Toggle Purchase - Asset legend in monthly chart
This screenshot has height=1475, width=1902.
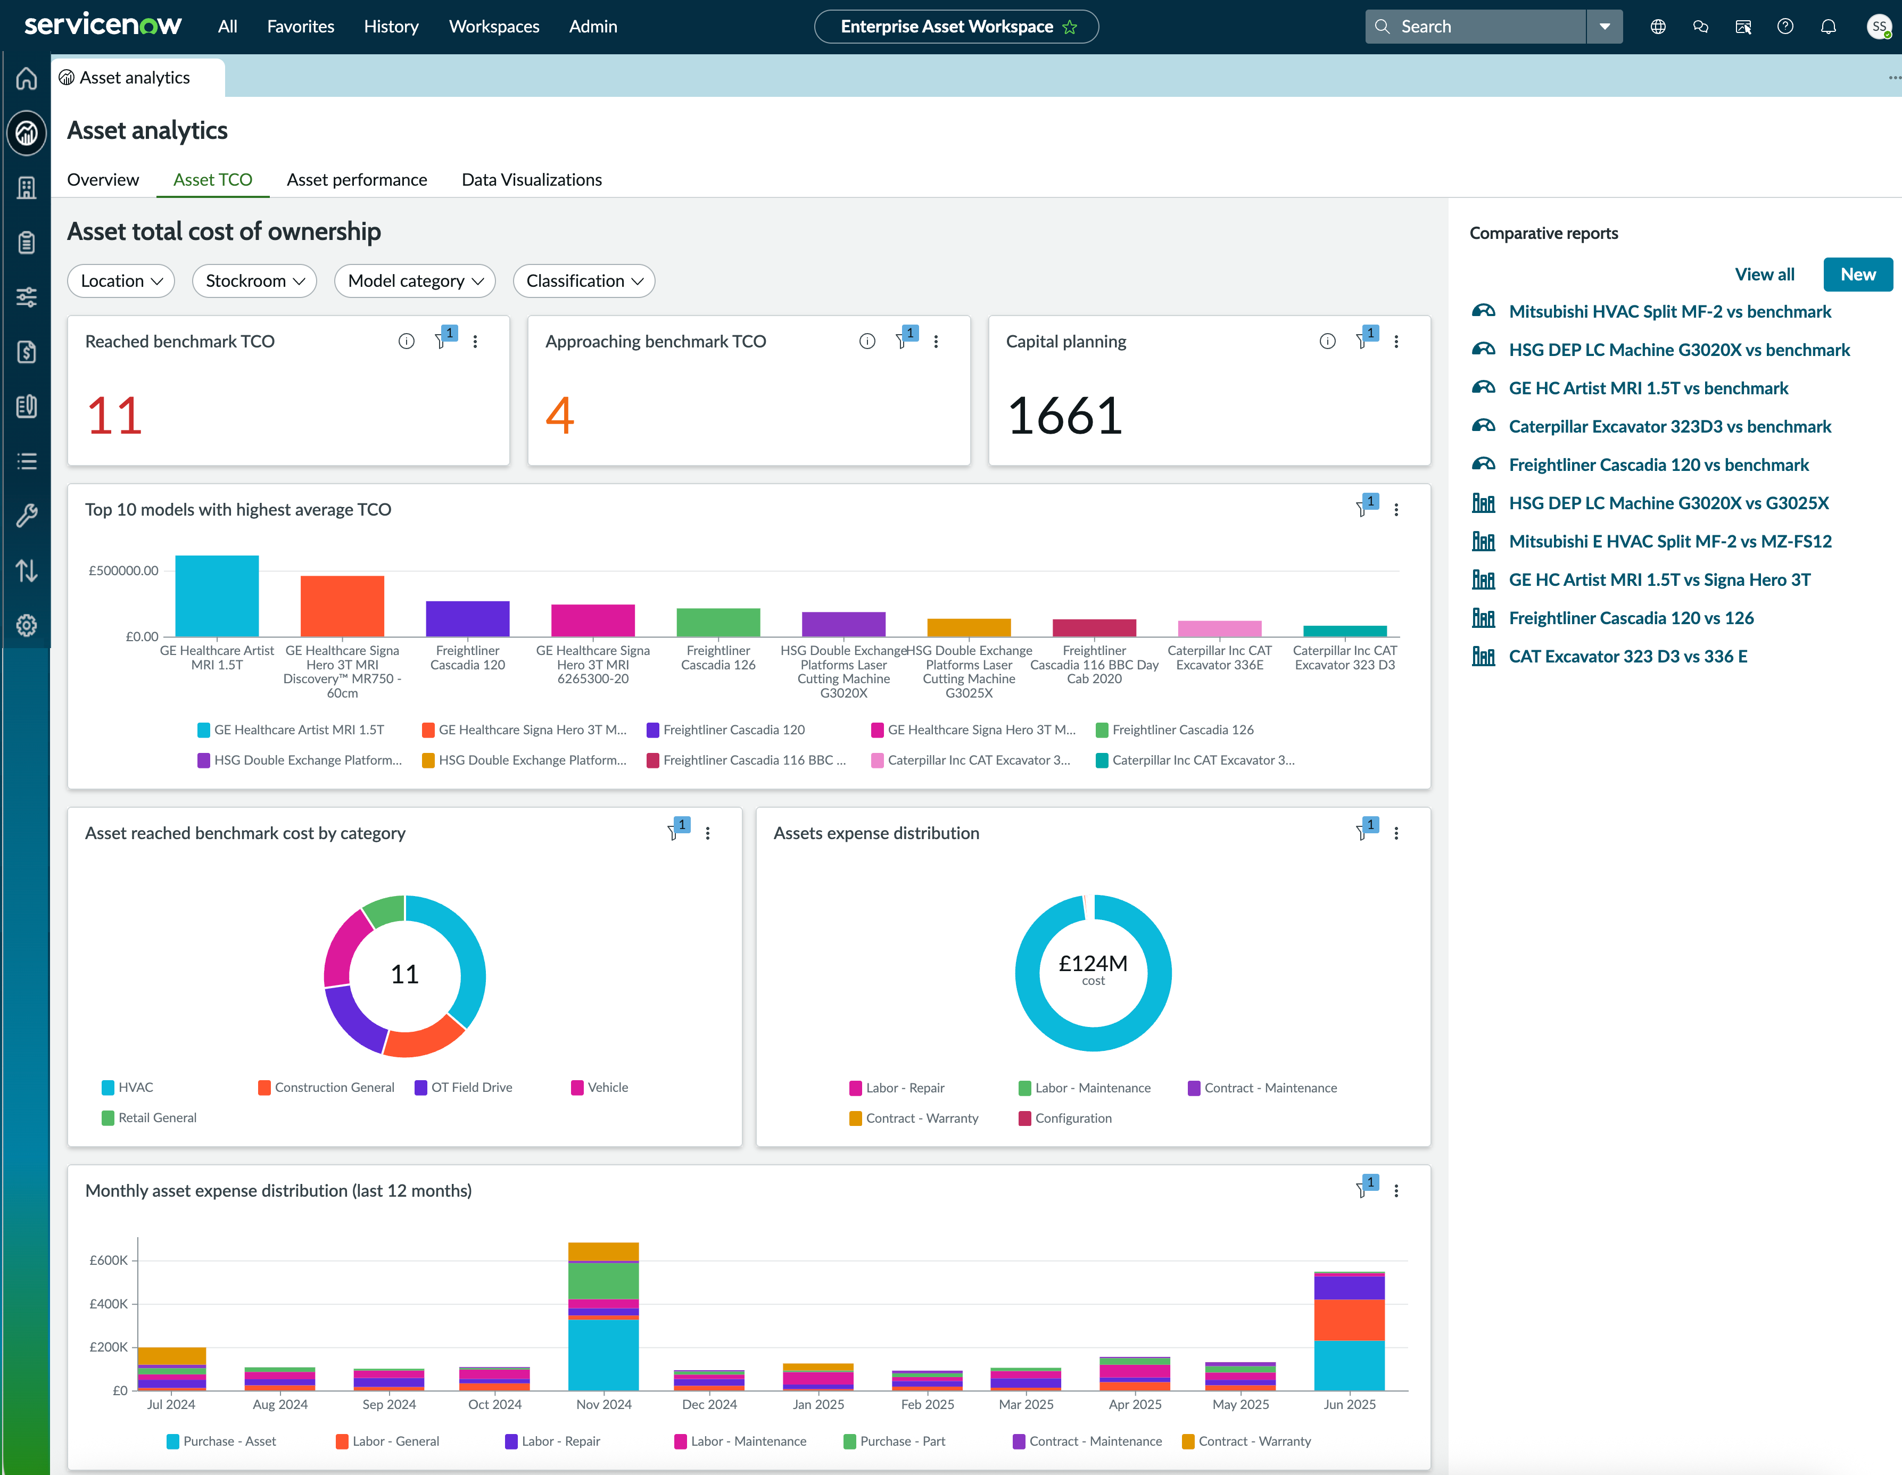pos(221,1442)
